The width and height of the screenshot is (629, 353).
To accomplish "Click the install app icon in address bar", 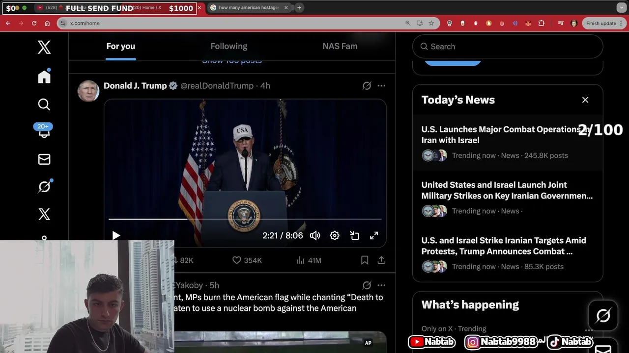I will pyautogui.click(x=419, y=23).
